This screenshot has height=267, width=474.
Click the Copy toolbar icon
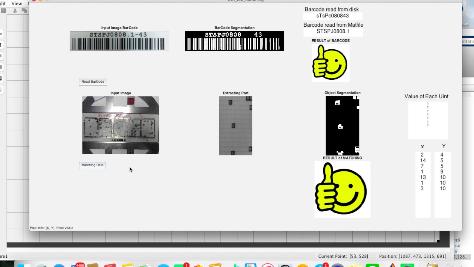tap(24, 11)
